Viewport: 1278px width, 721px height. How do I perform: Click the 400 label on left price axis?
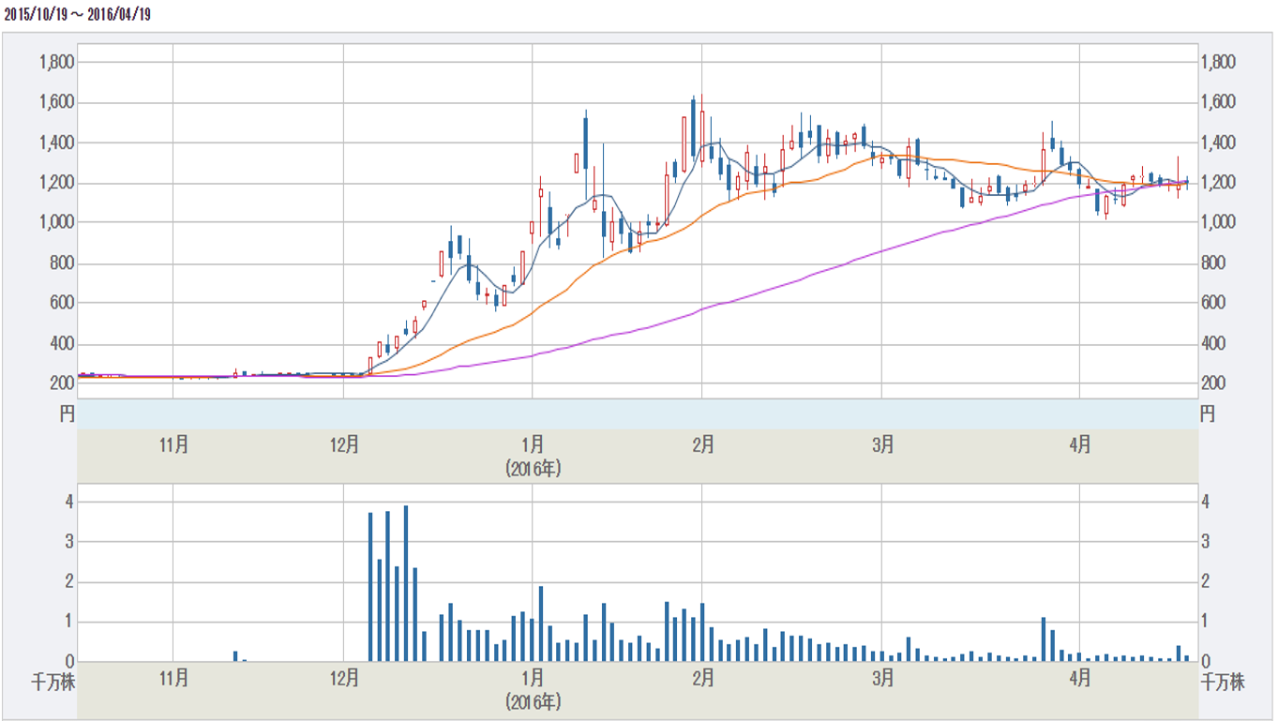point(62,344)
